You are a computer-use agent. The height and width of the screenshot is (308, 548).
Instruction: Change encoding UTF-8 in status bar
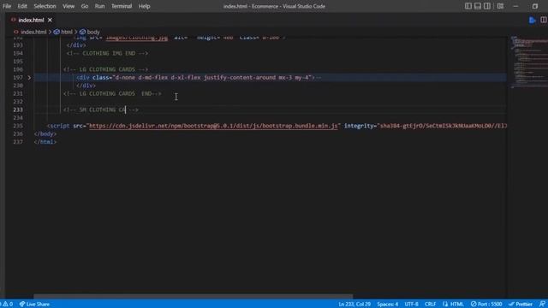(x=411, y=305)
